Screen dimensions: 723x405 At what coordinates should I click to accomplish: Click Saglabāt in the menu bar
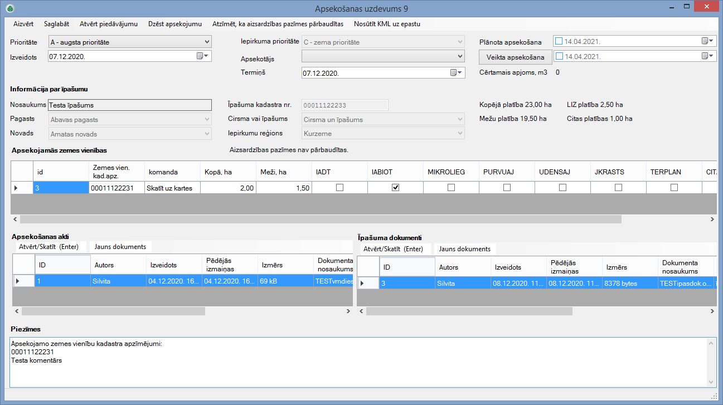click(x=56, y=24)
